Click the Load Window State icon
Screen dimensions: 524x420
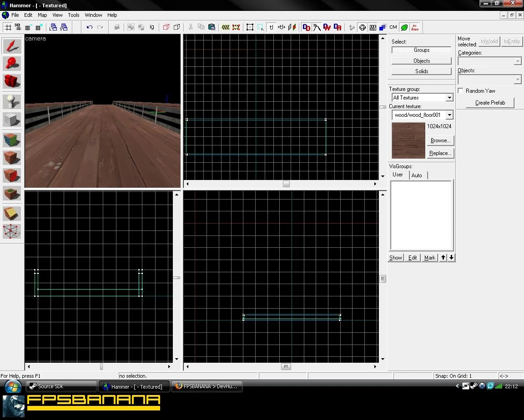53,27
